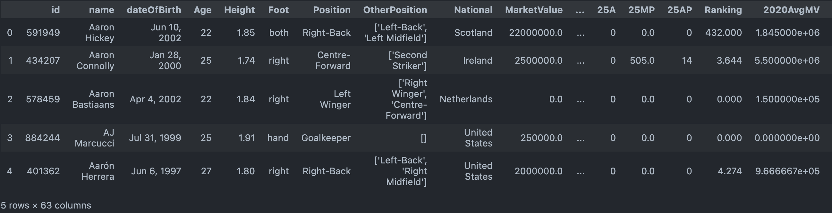Image resolution: width=832 pixels, height=213 pixels.
Task: Click the Aaron Hickey name cell
Action: tap(99, 33)
